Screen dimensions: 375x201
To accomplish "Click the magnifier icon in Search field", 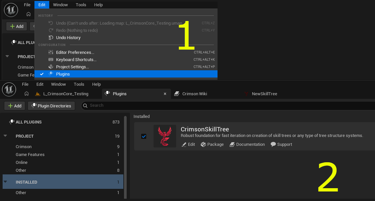I will pyautogui.click(x=85, y=105).
